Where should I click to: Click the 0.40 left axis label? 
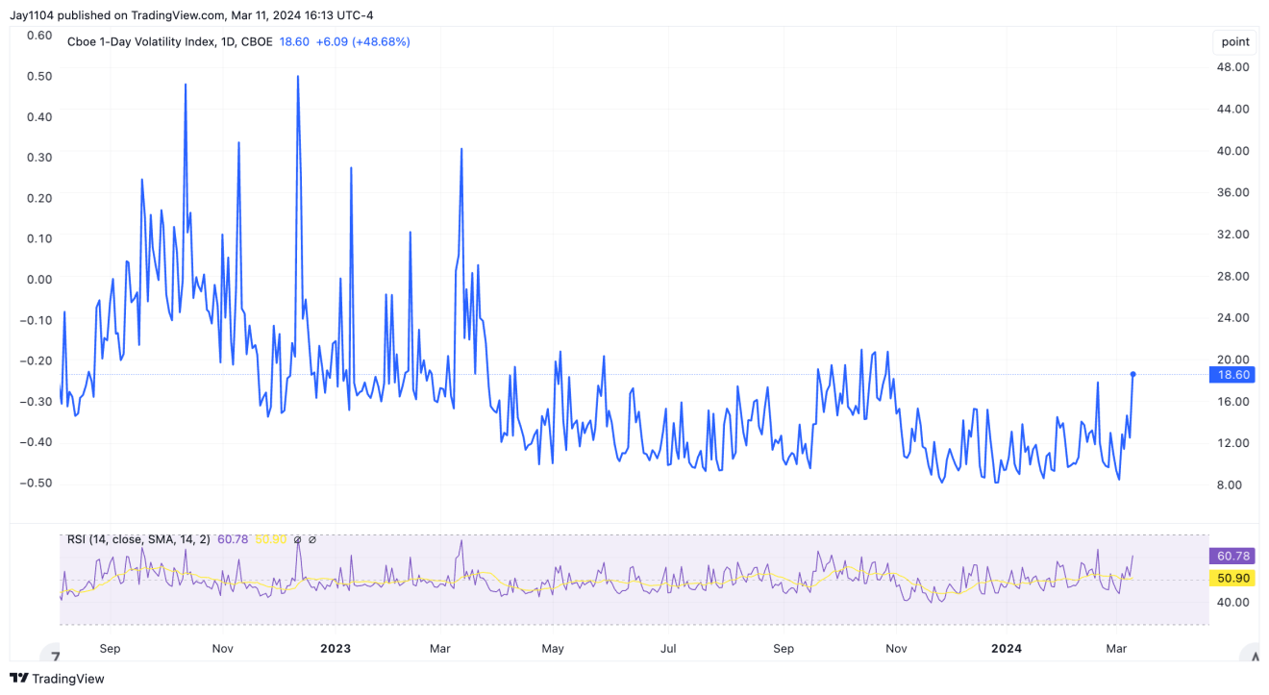tap(39, 116)
